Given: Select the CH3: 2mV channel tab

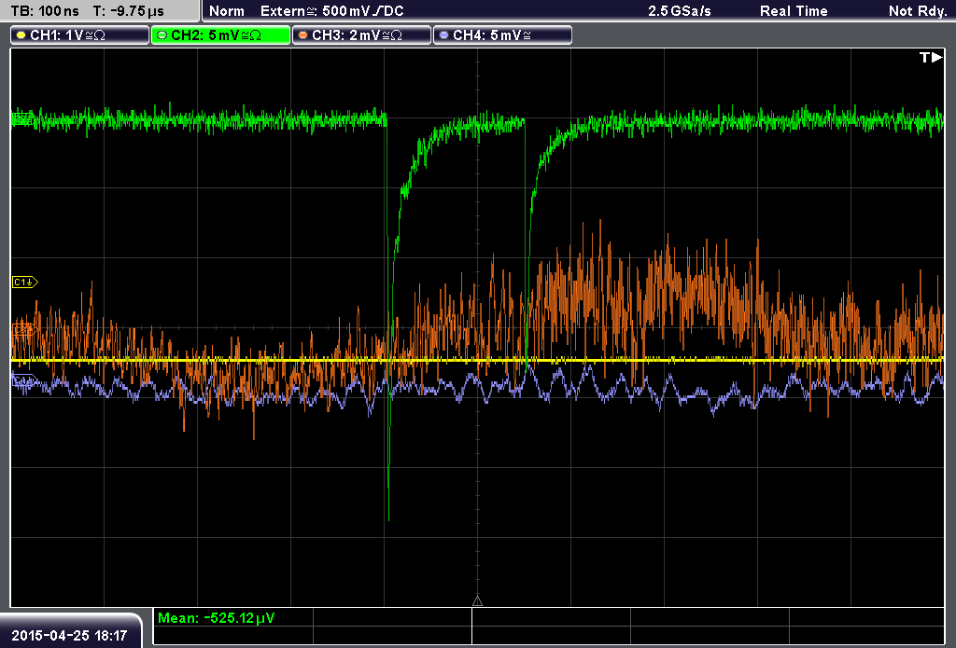Looking at the screenshot, I should click(x=361, y=35).
